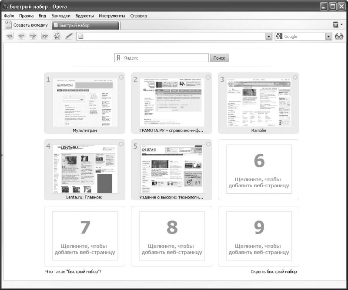
Task: Remove Мультитран speed dial entry
Action: [121, 77]
